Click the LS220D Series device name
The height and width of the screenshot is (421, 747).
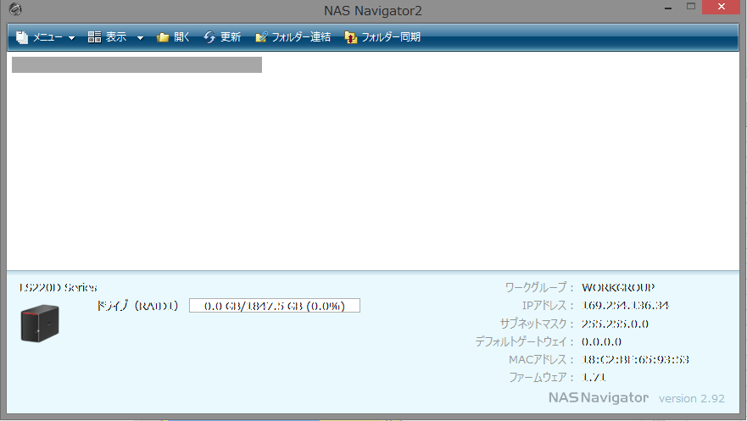[59, 287]
